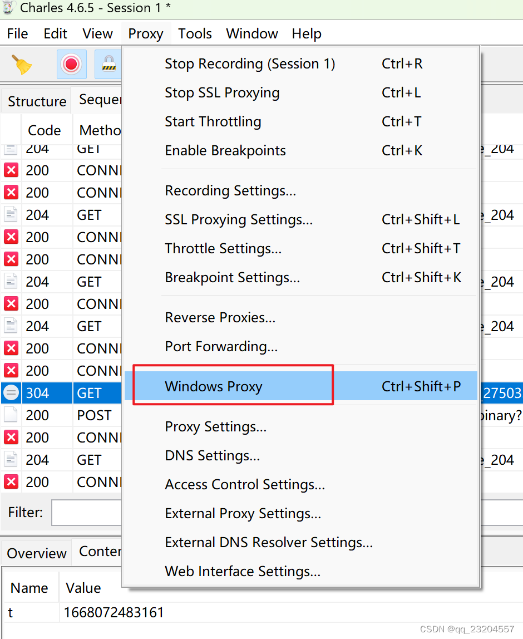The height and width of the screenshot is (639, 523).
Task: Open External DNS Resolver Settings
Action: [x=269, y=542]
